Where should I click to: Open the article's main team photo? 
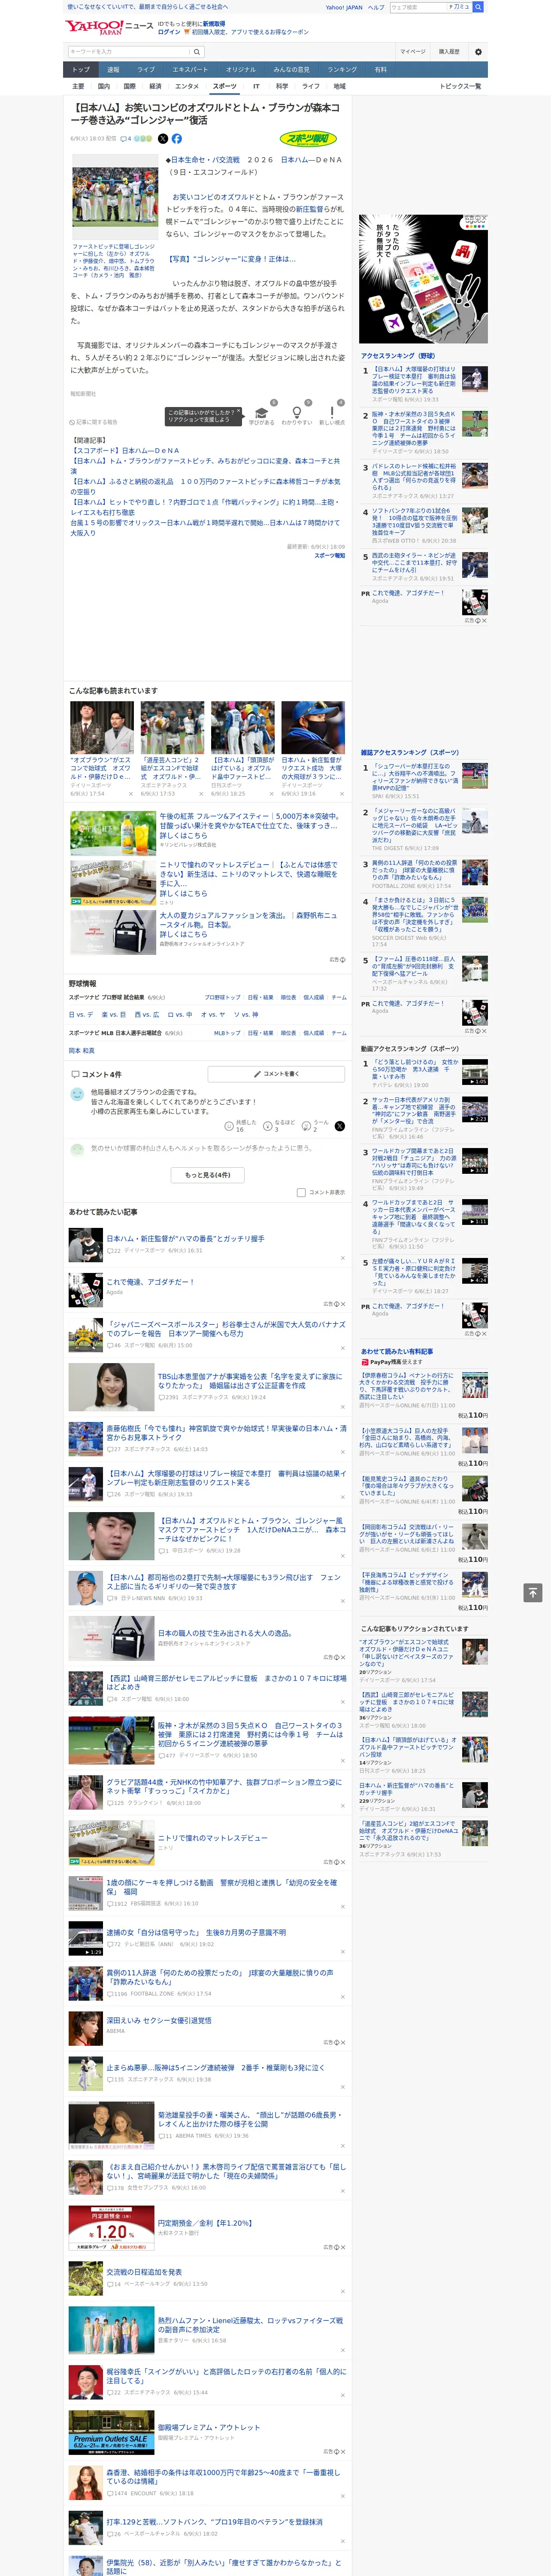[115, 197]
